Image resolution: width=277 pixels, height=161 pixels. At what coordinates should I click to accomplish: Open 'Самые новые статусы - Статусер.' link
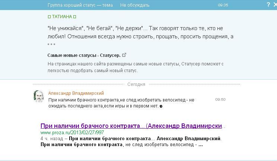(84, 55)
